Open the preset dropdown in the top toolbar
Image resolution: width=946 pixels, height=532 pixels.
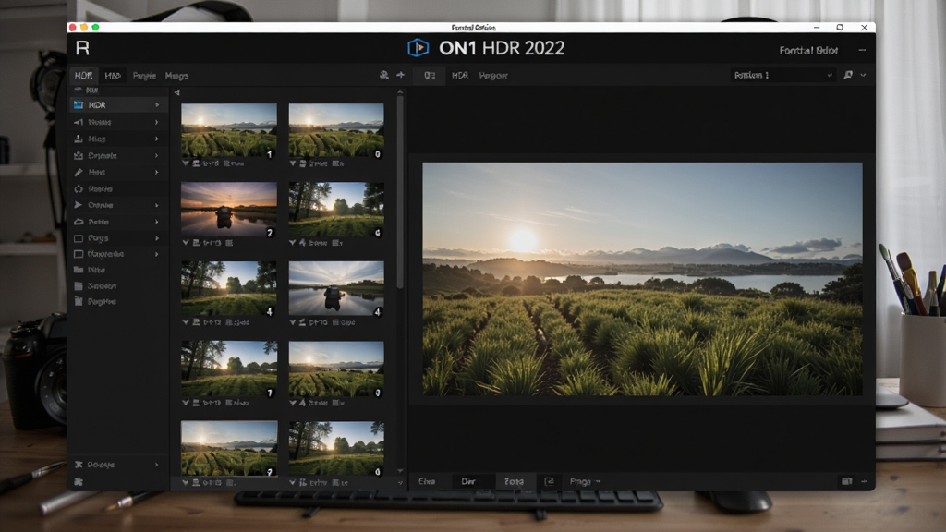coord(783,75)
